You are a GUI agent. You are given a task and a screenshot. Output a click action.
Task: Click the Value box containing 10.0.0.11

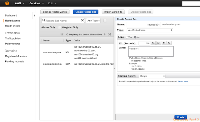tap(151, 51)
